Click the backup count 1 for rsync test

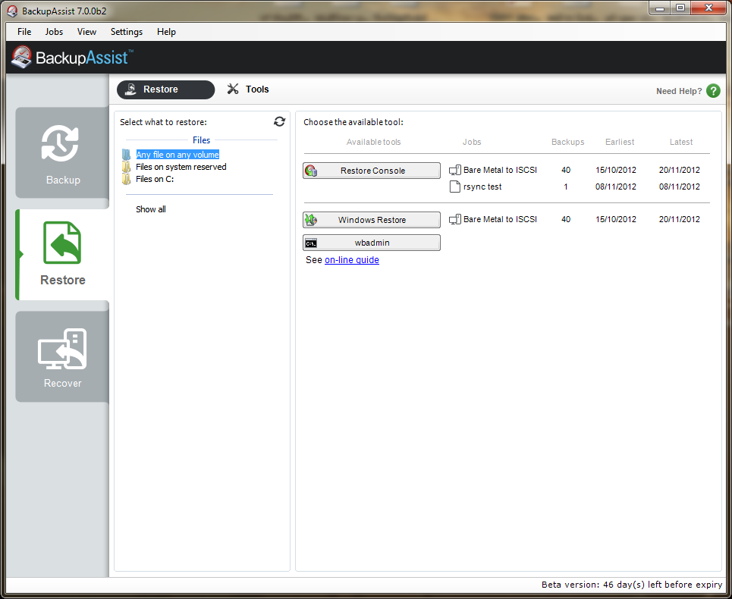(x=566, y=187)
